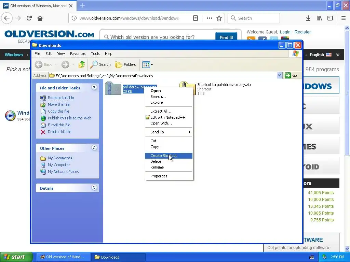Screen dimensions: 350x262
Task: Select Rename from context menu
Action: click(x=169, y=167)
